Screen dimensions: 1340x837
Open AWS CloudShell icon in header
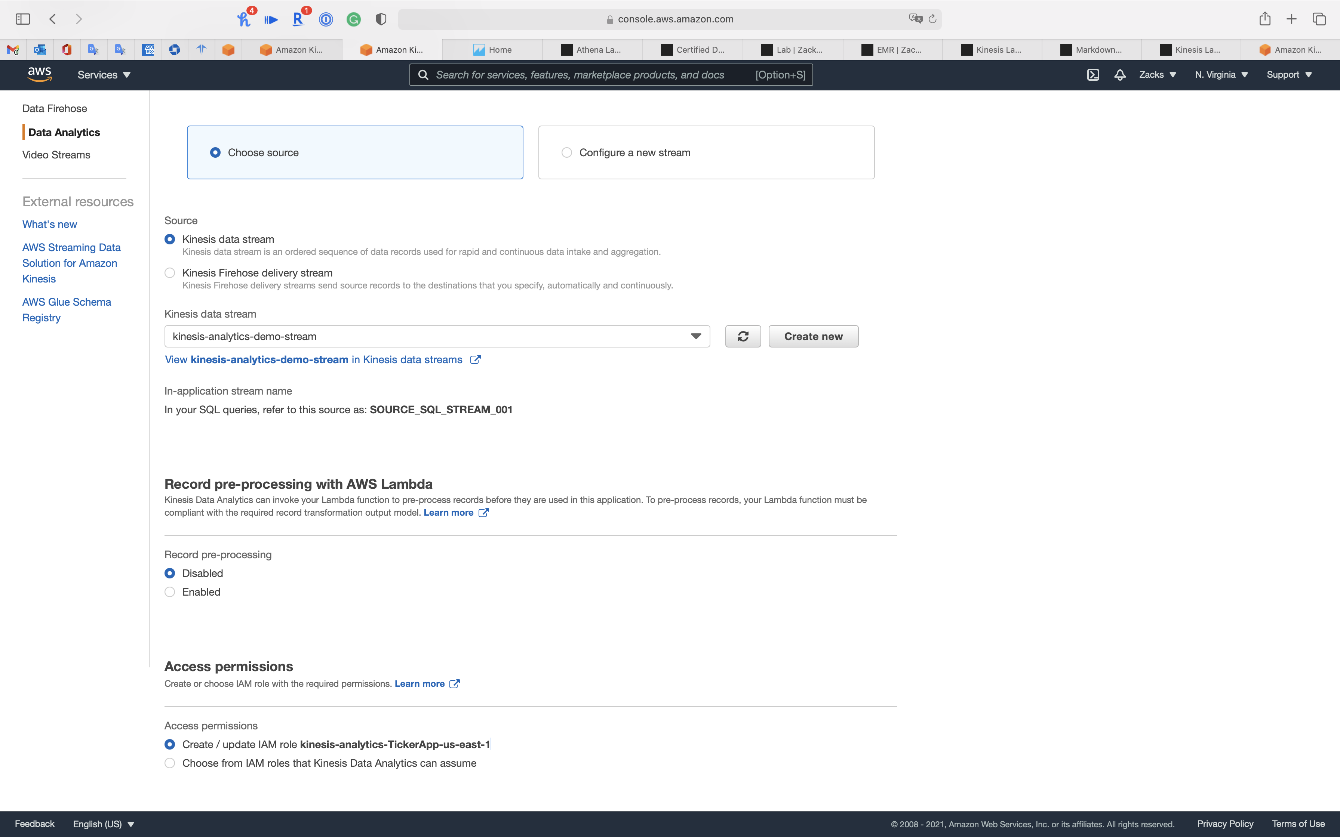1092,75
